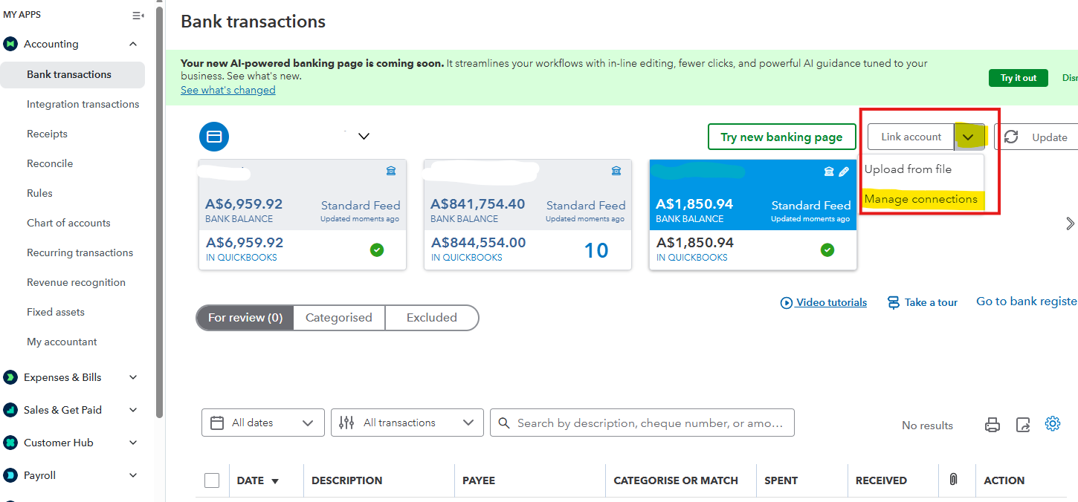Click the attachment paperclip column icon
The image size is (1078, 502).
pos(953,480)
